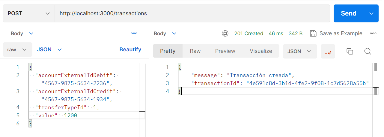This screenshot has width=384, height=137.
Task: Open the request JSON language dropdown
Action: pos(49,50)
